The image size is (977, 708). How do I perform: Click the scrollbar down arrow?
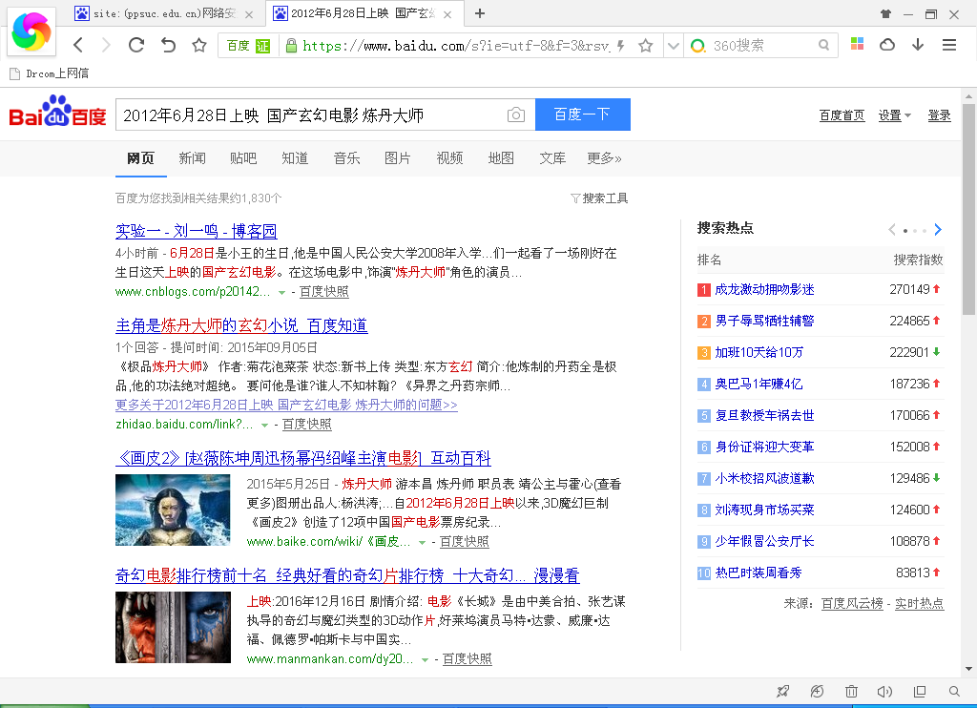tap(968, 669)
